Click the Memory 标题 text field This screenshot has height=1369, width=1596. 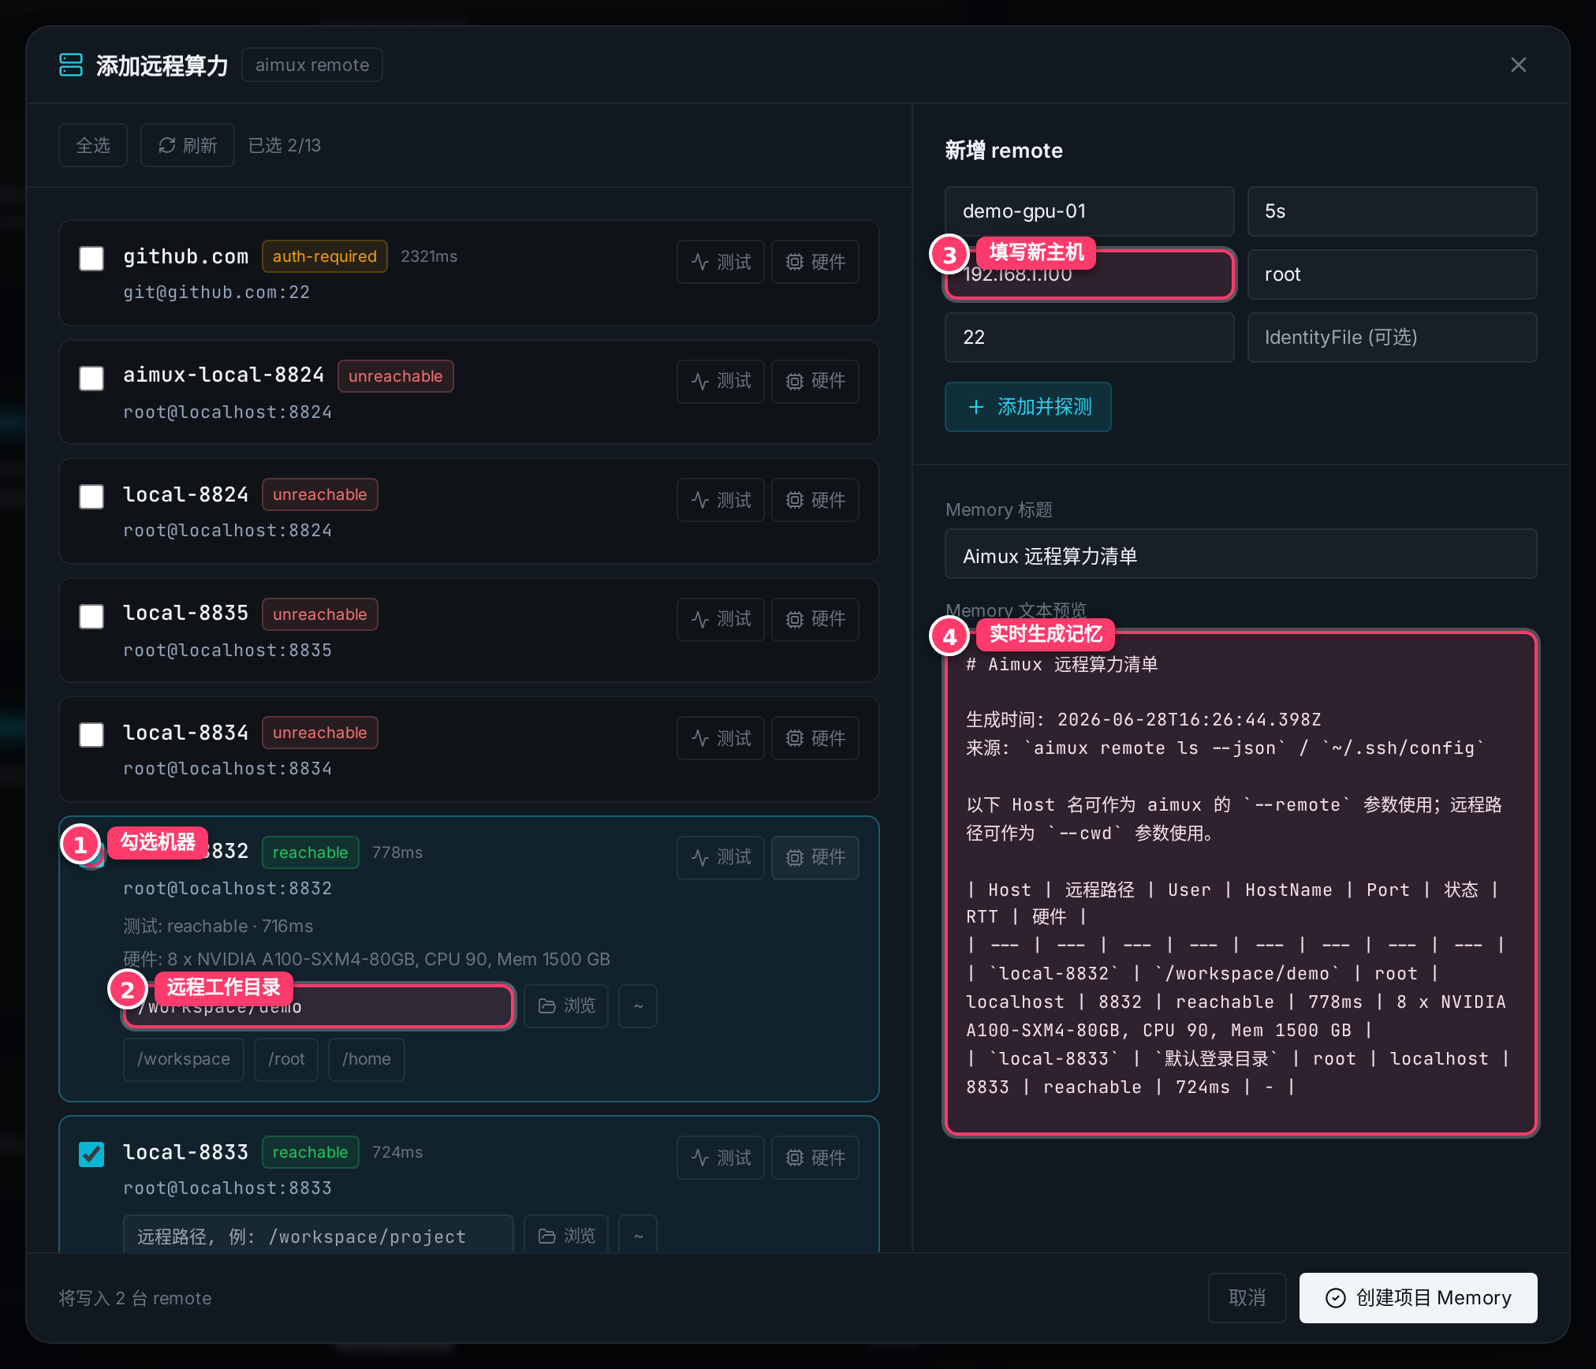[1241, 557]
